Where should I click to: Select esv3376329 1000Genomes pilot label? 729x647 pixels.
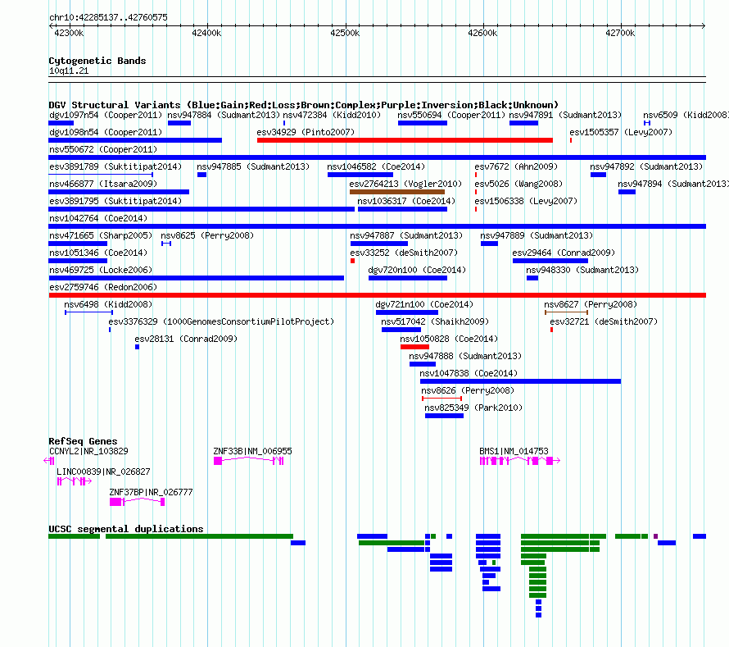point(221,321)
